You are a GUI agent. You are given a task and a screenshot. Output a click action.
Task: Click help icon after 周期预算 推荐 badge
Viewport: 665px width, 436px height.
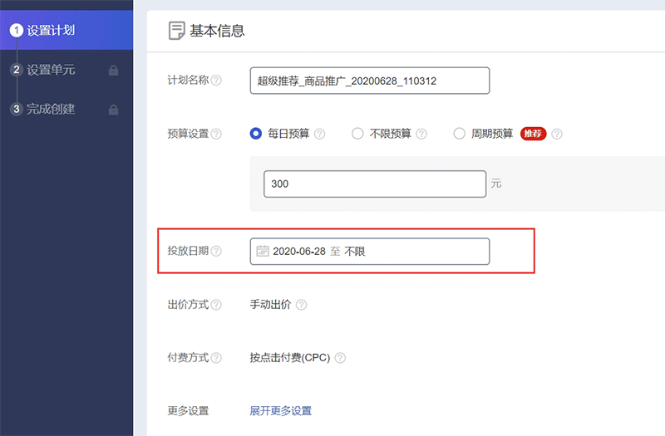tap(557, 134)
